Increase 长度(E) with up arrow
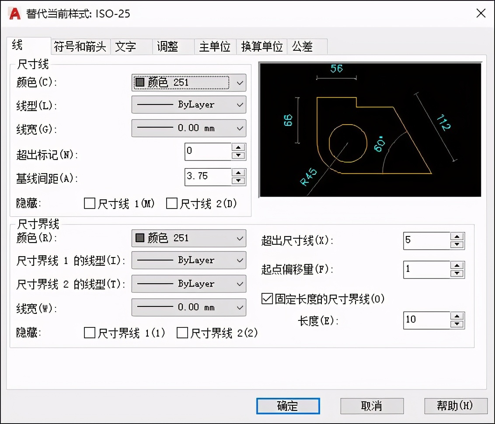This screenshot has width=495, height=424. (457, 316)
